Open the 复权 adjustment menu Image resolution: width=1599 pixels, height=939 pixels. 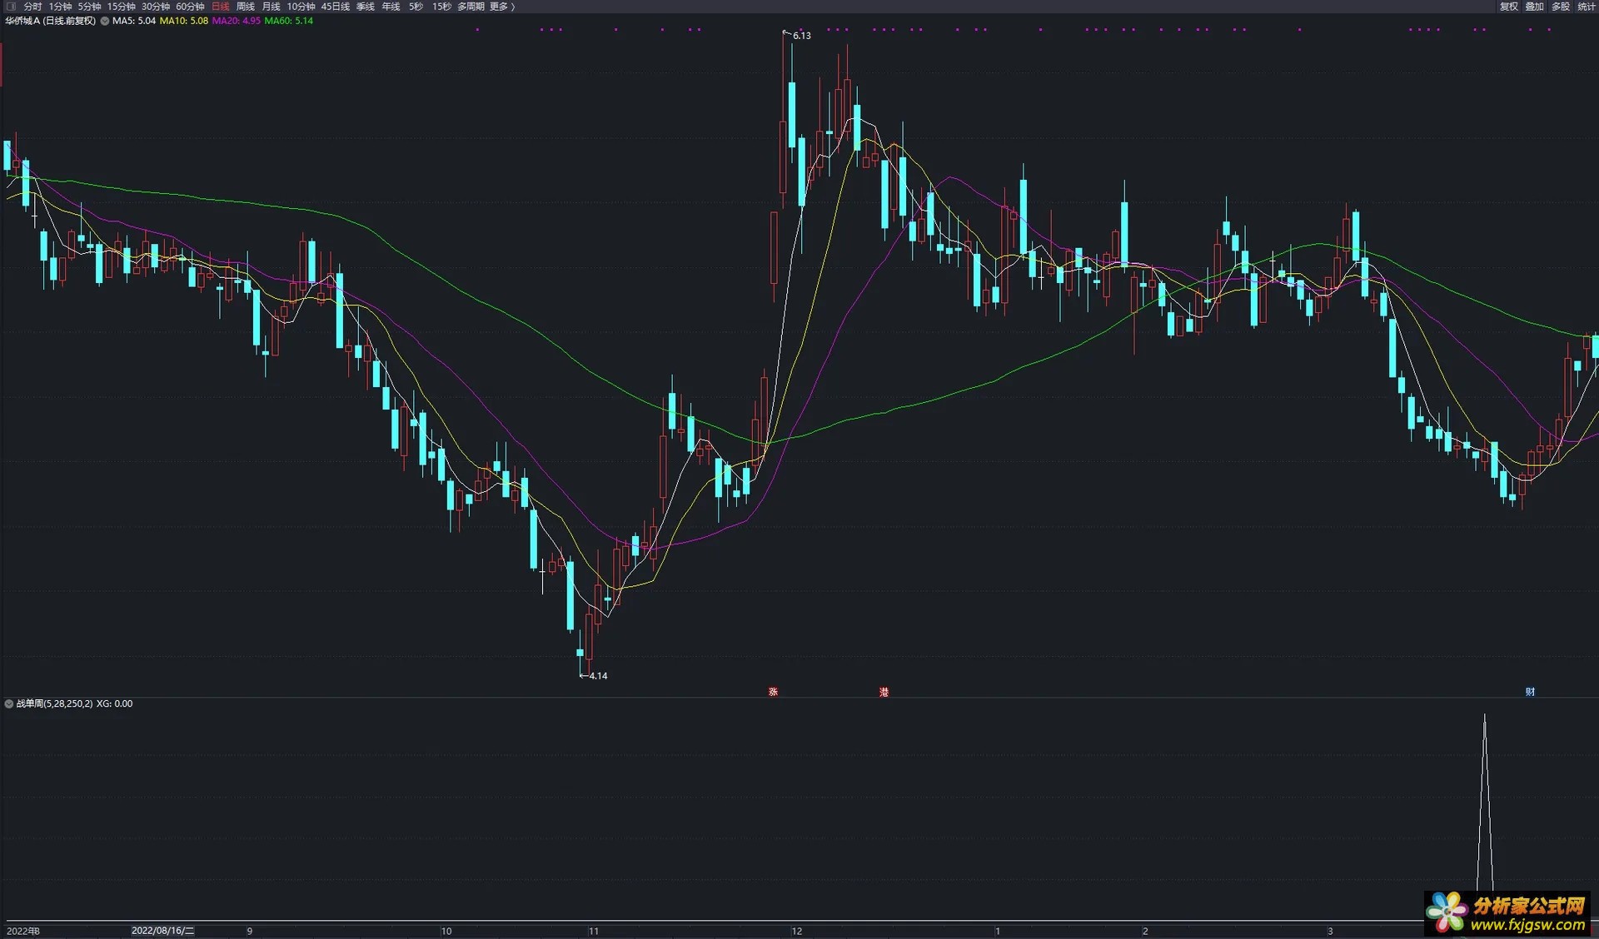(x=1509, y=7)
